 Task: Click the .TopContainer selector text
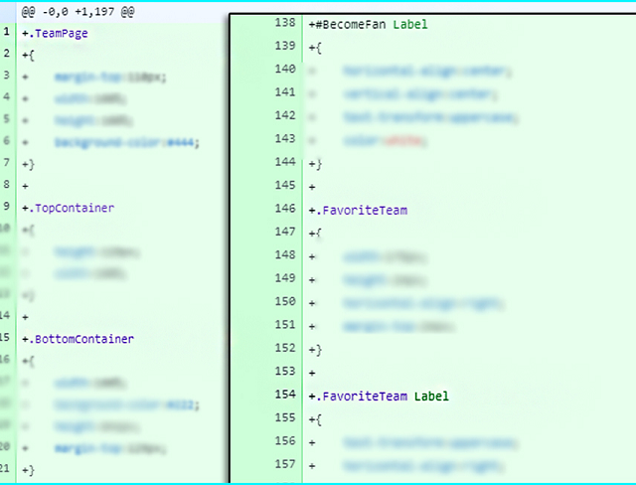coord(71,208)
